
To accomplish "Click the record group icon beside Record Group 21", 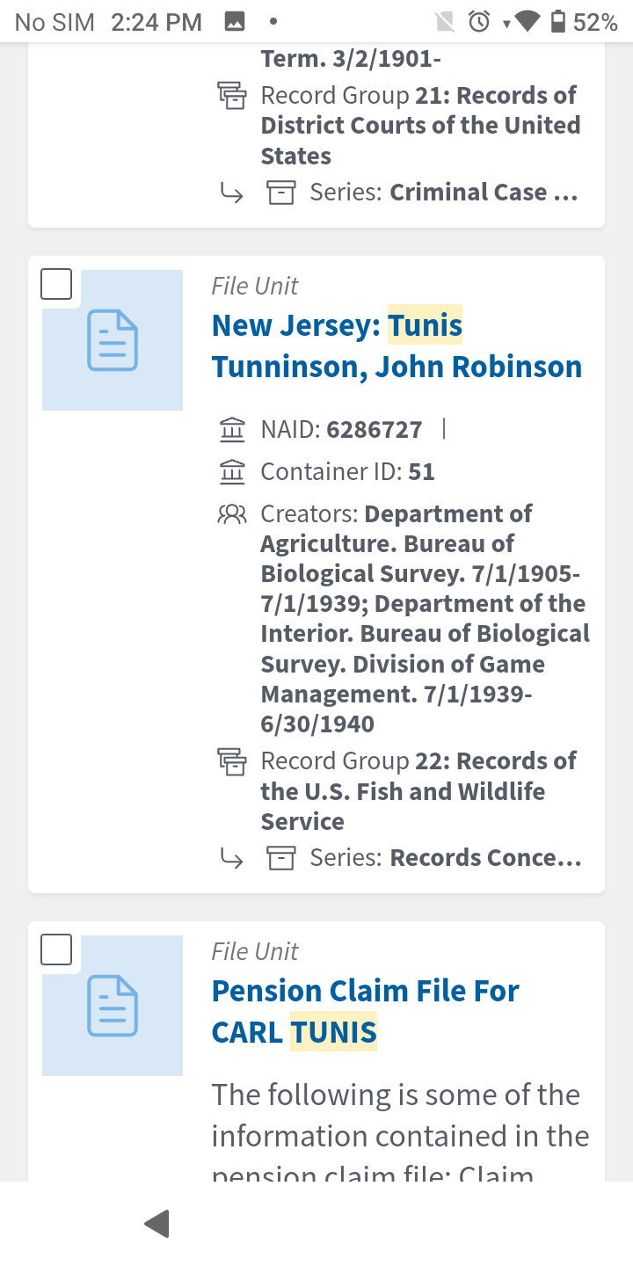I will tap(232, 96).
